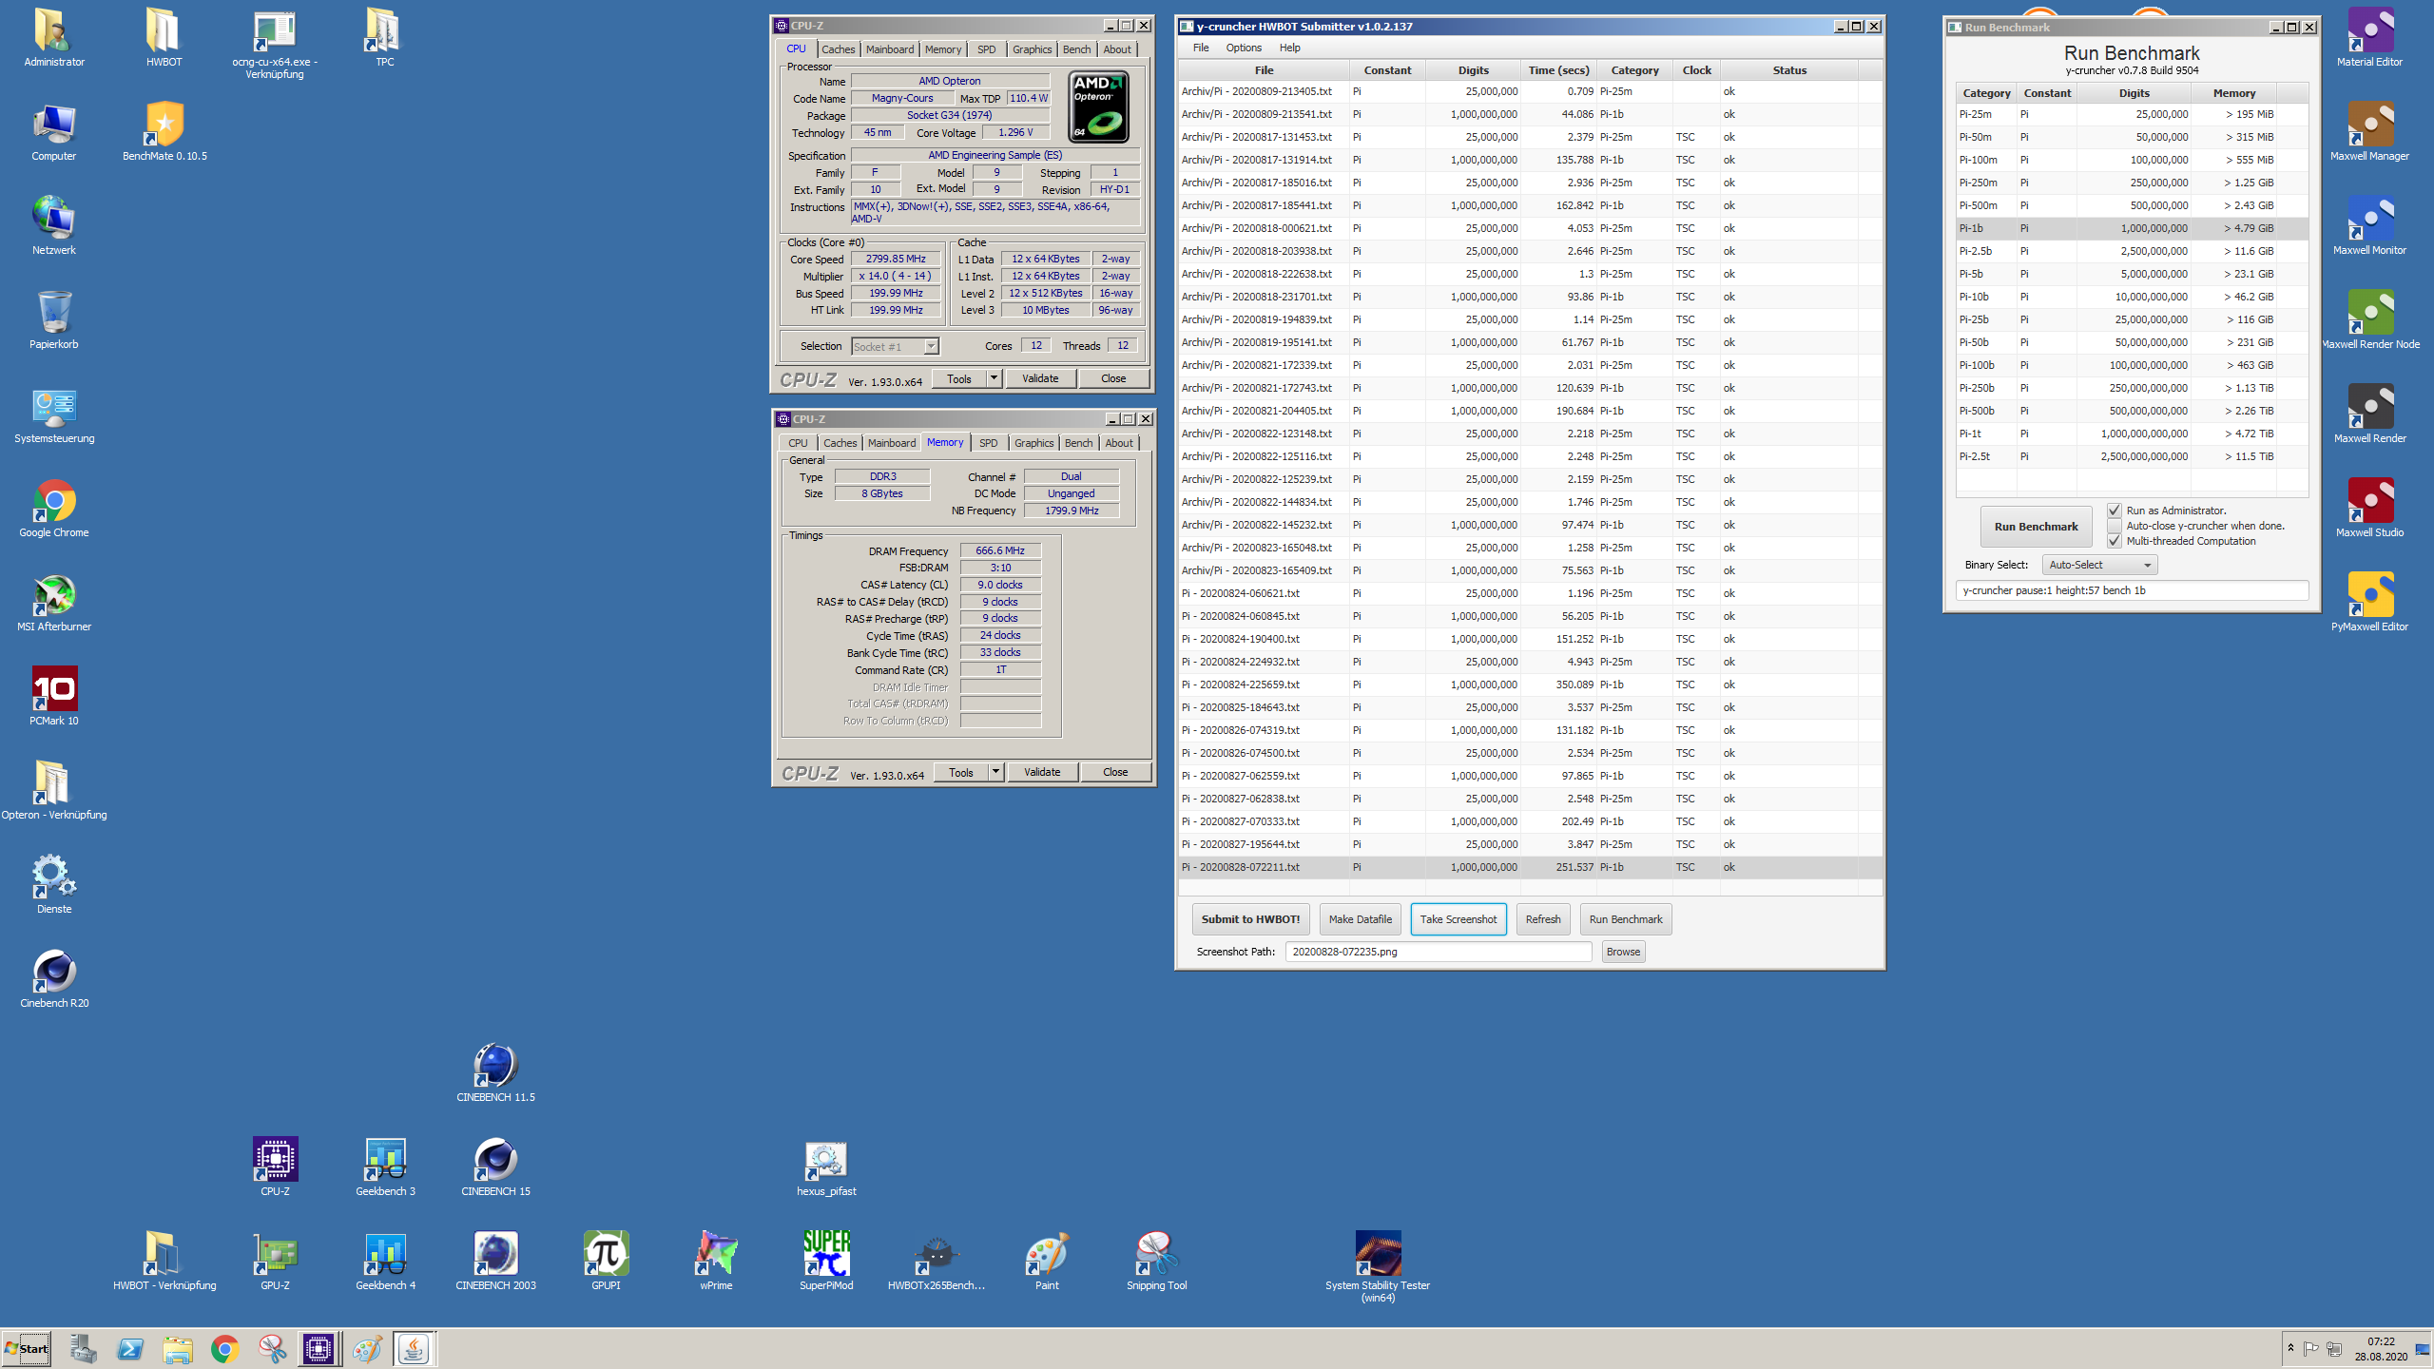Click the Digits column header in Submitter
2434x1369 pixels.
[1473, 70]
